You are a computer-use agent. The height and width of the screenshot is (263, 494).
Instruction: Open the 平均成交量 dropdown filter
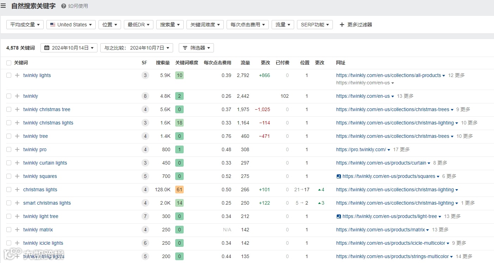[x=25, y=25]
